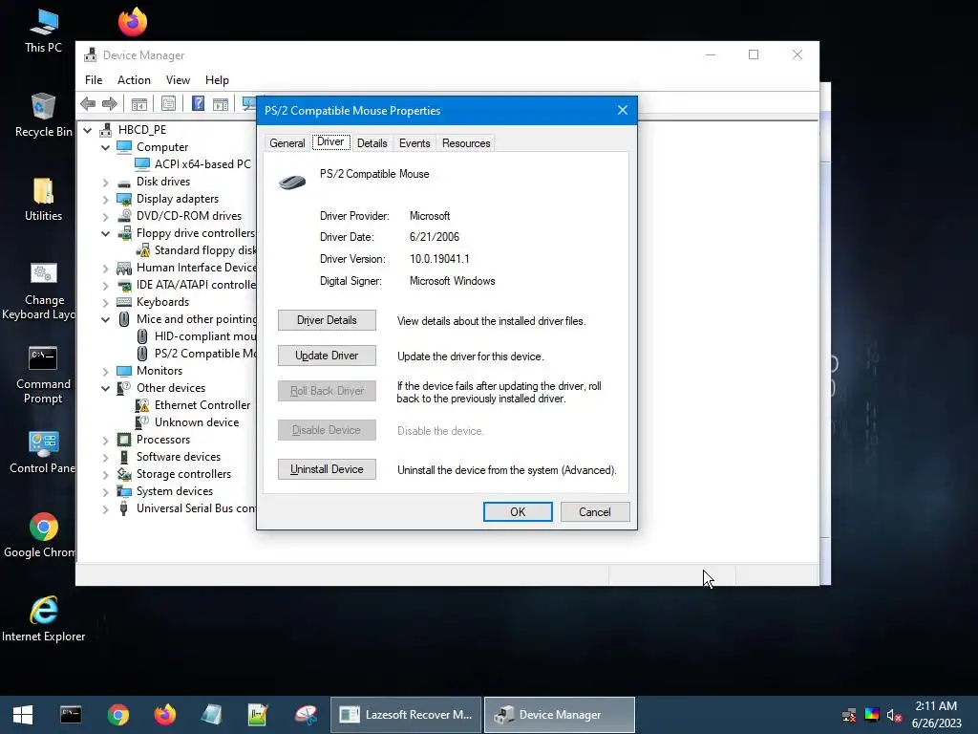Click the Uninstall Device button
This screenshot has height=734, width=978.
click(327, 469)
